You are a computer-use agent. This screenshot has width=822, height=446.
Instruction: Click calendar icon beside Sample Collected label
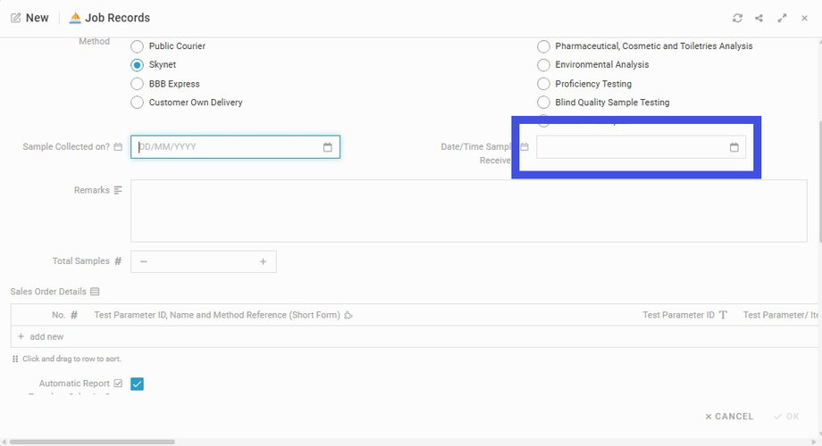(118, 146)
